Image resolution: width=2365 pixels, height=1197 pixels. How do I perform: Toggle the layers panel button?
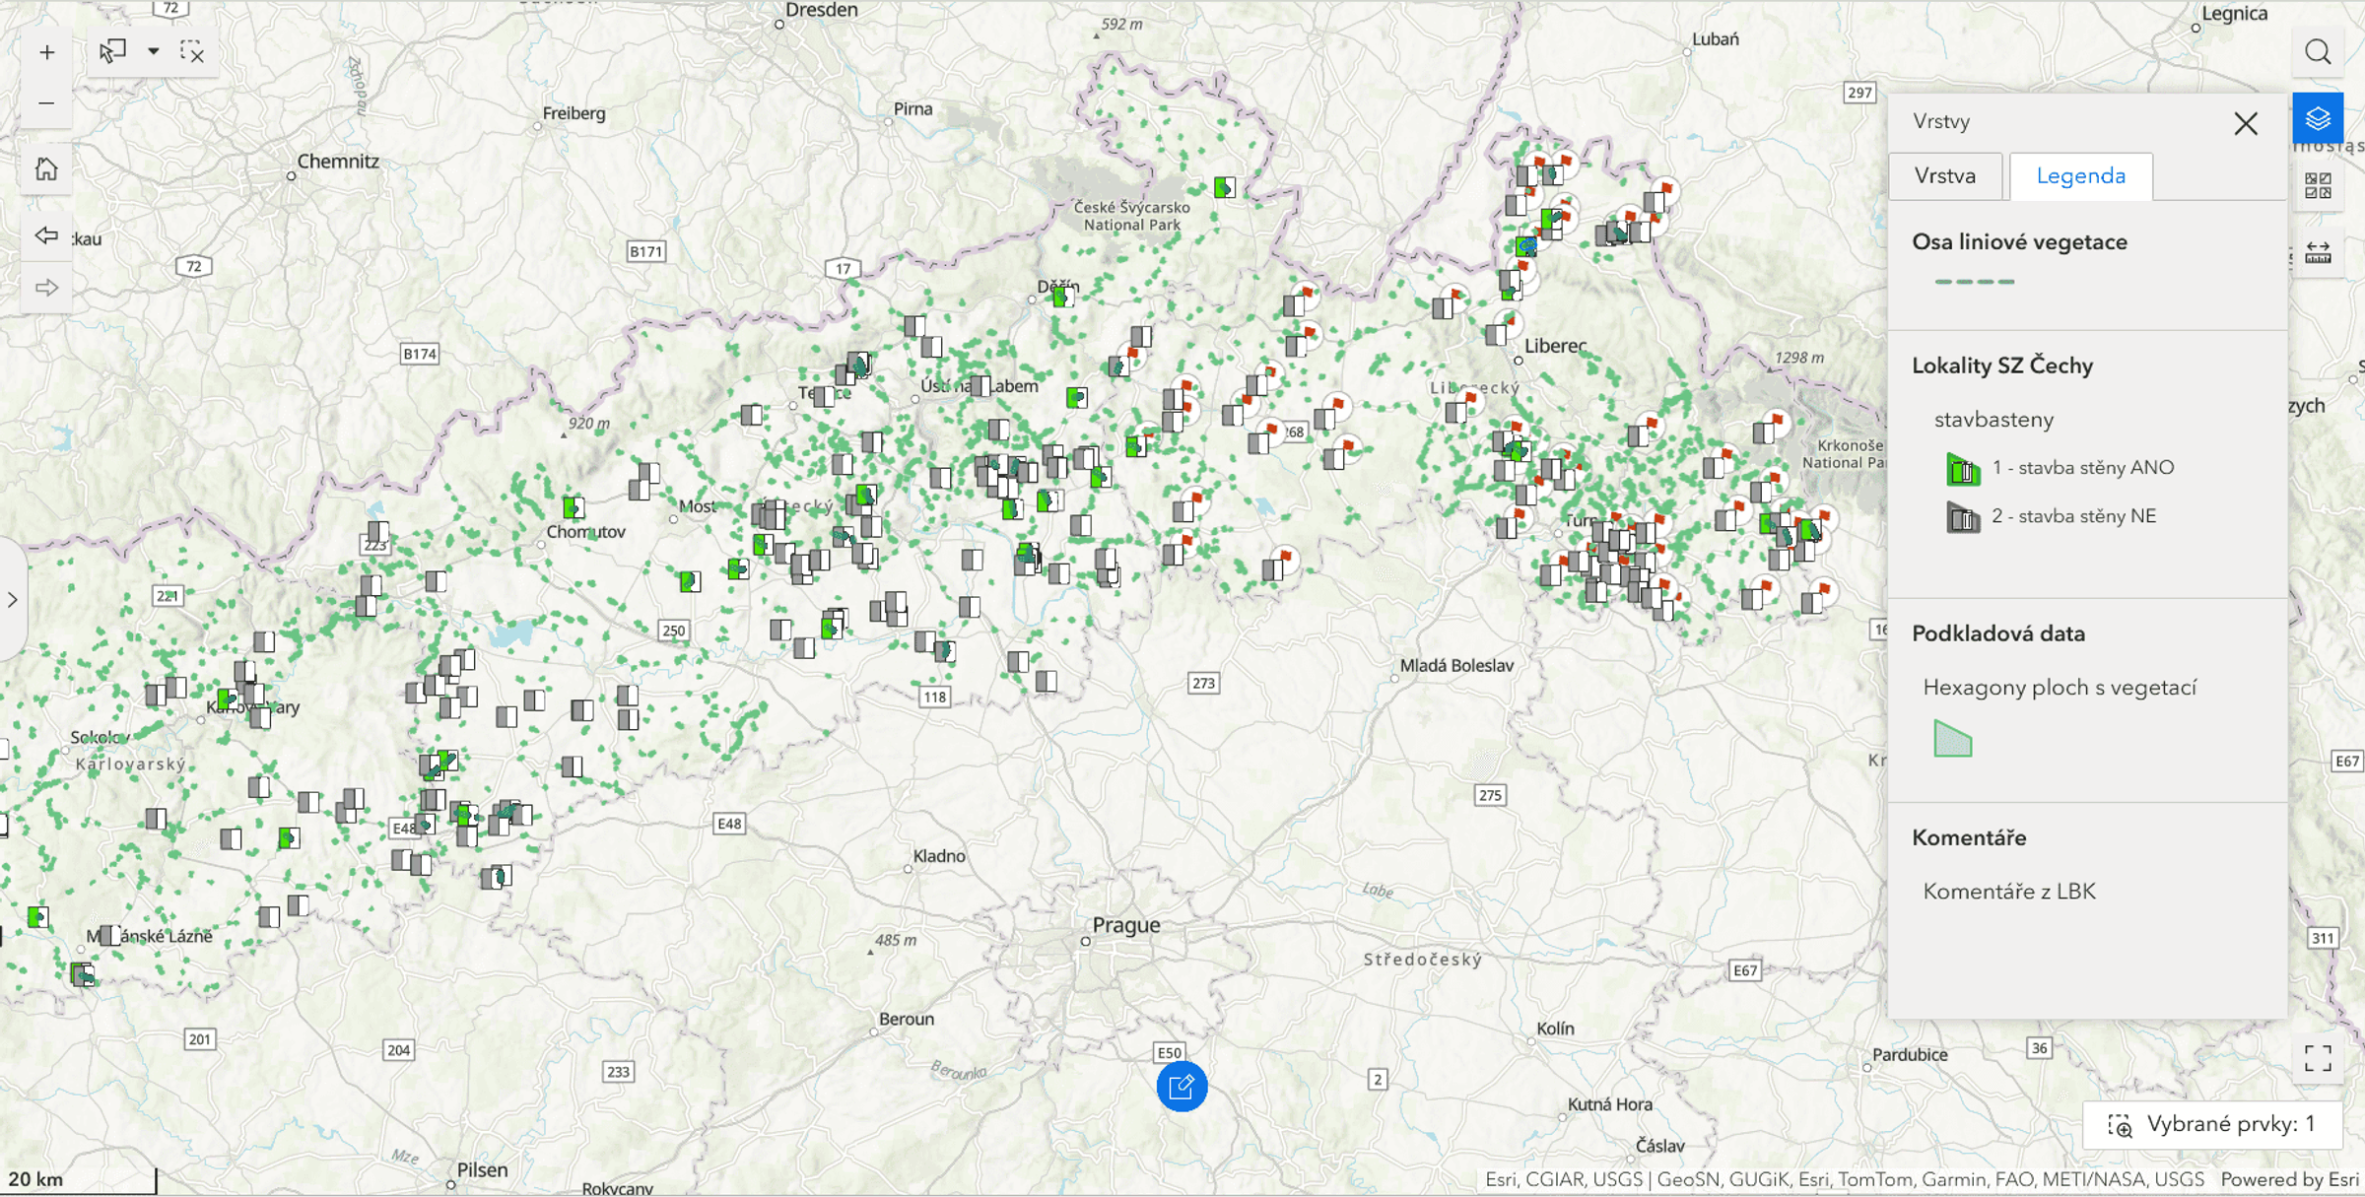(x=2318, y=119)
